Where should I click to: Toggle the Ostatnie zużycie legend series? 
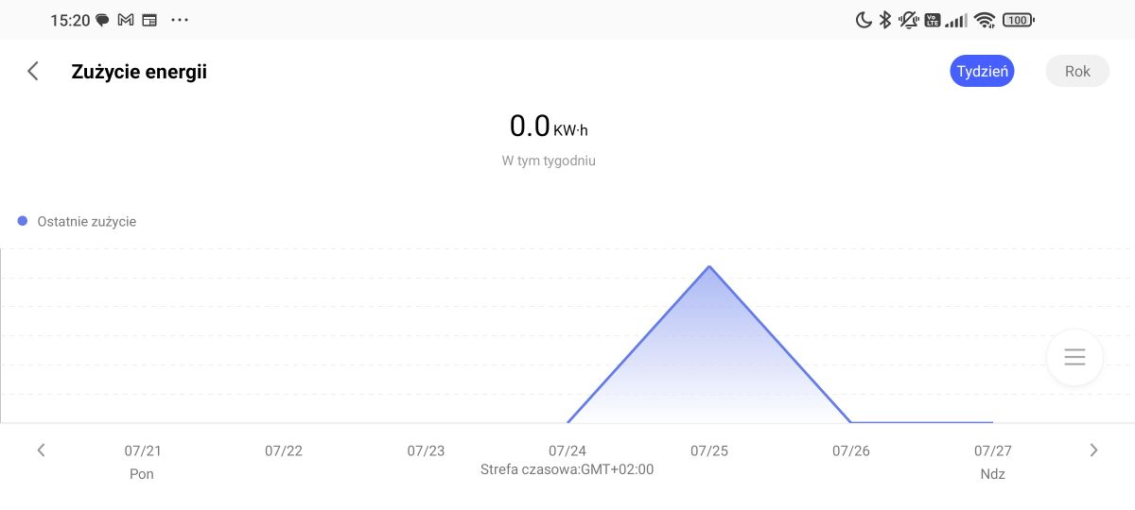(x=78, y=221)
